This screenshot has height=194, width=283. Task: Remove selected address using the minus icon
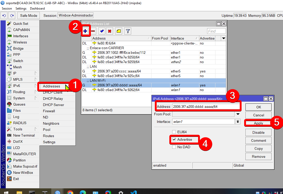pyautogui.click(x=93, y=31)
